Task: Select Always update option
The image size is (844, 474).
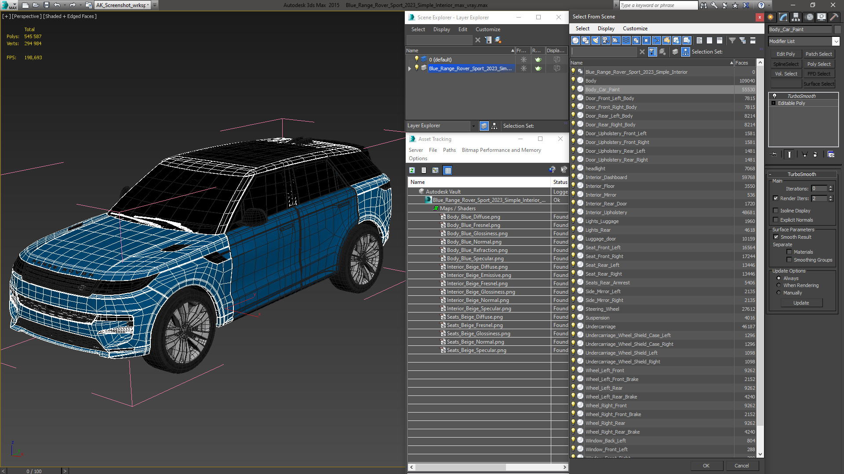Action: click(x=779, y=278)
